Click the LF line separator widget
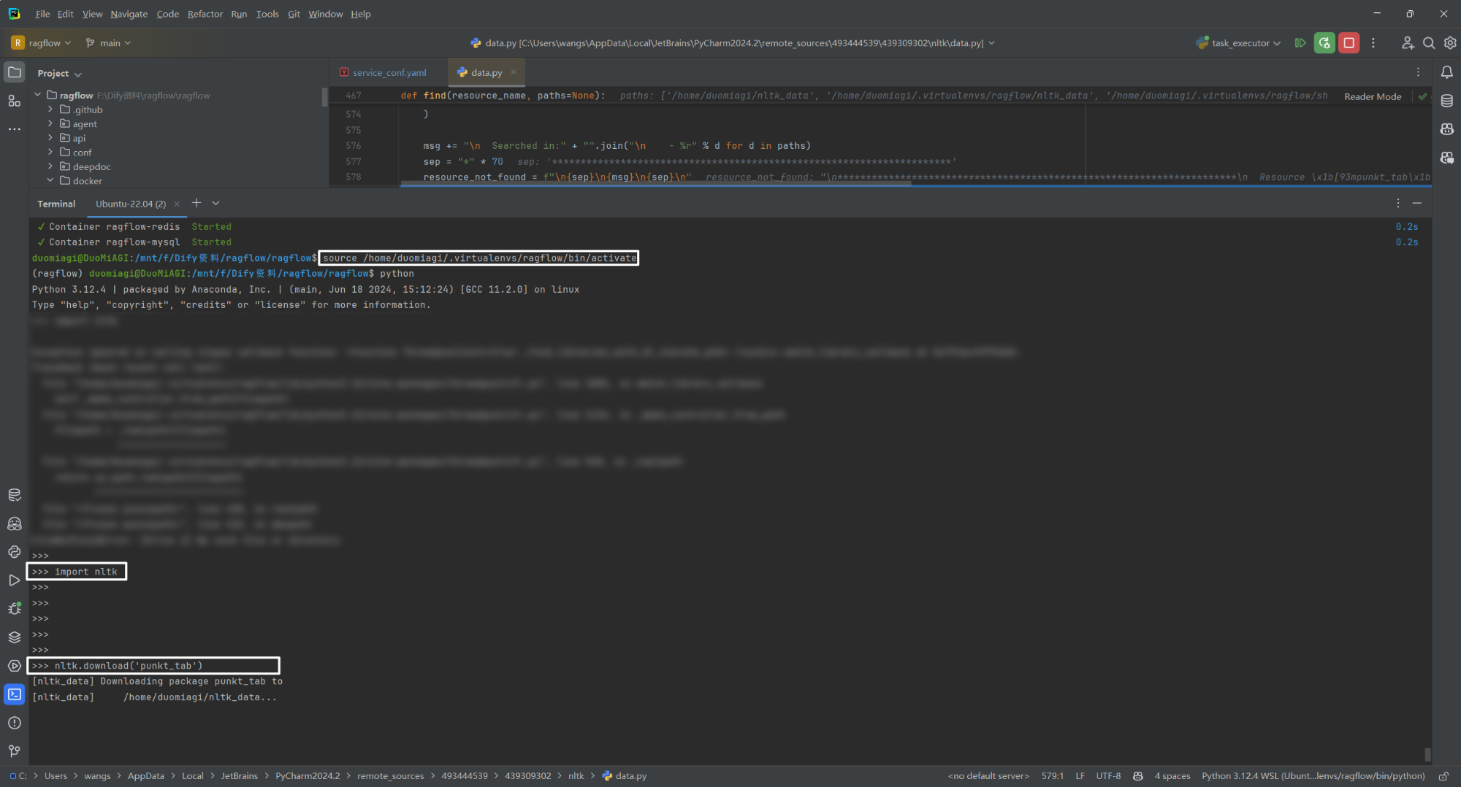The image size is (1461, 787). pos(1080,776)
